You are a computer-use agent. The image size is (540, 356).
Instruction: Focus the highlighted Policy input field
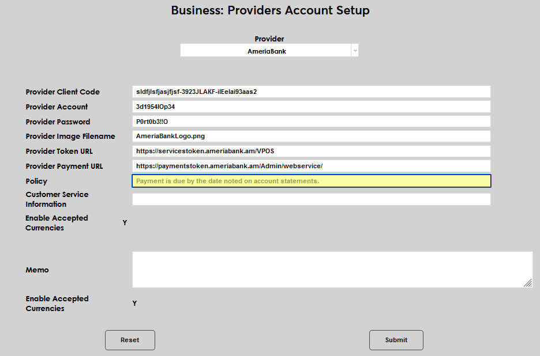pos(311,181)
